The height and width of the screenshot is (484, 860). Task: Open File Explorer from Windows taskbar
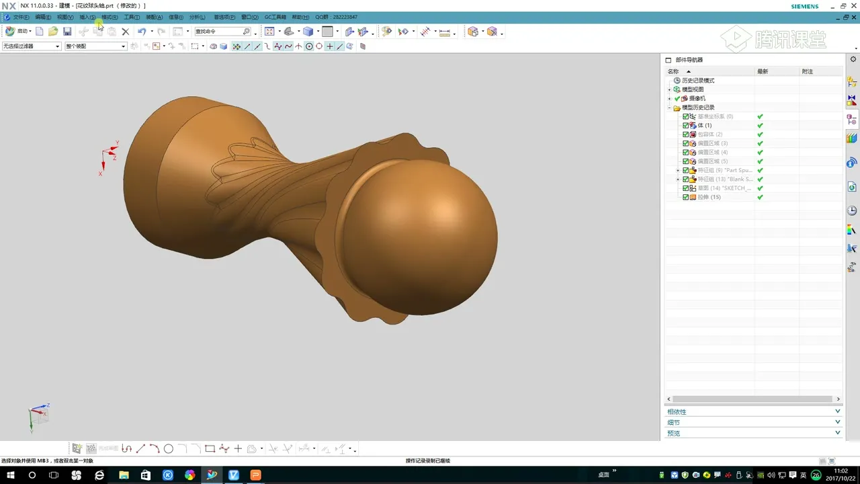[x=123, y=475]
